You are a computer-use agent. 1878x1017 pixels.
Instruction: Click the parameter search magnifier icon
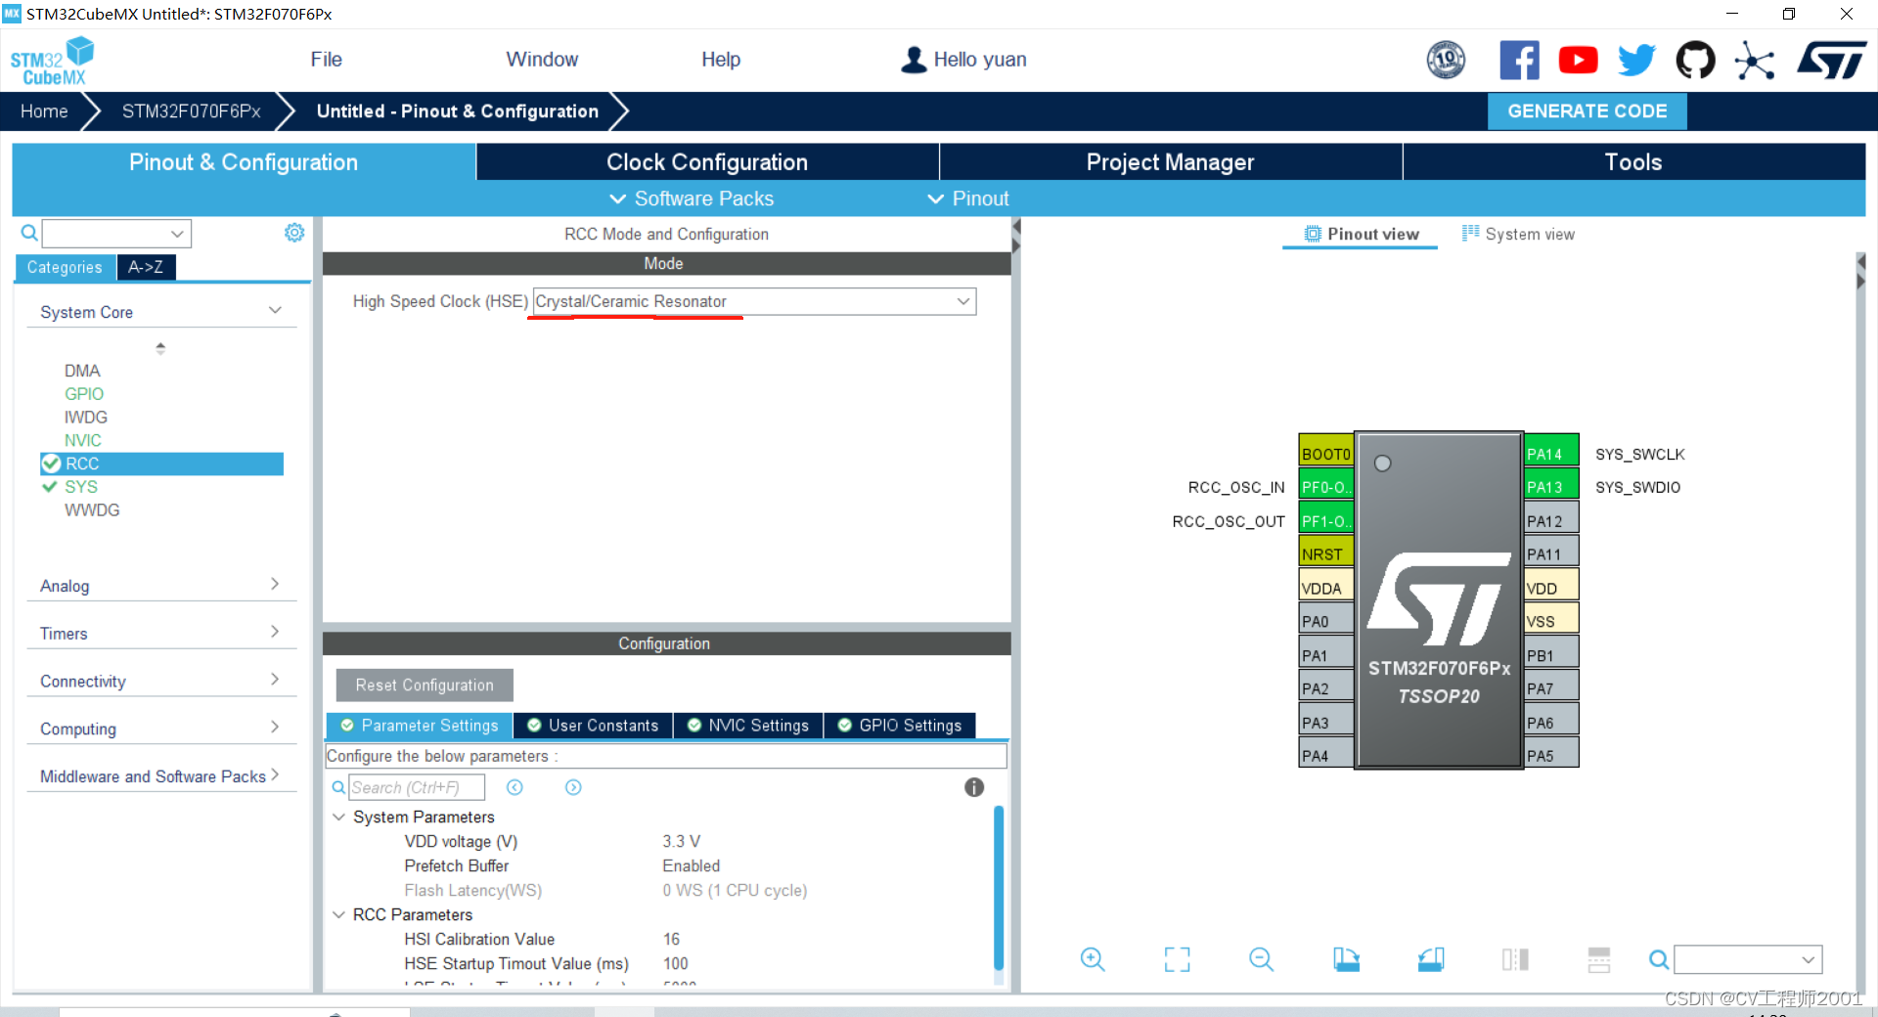(338, 787)
